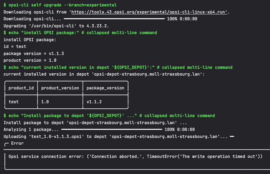Viewport: 270px width, 174px height.
Task: Click the Error panel title
Action: (17, 143)
